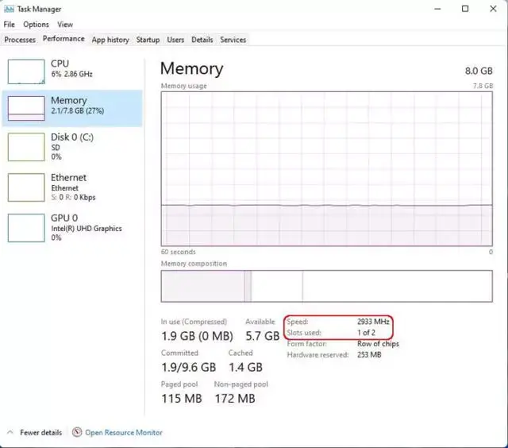The width and height of the screenshot is (508, 448).
Task: Click the Memory composition bar
Action: coord(326,286)
